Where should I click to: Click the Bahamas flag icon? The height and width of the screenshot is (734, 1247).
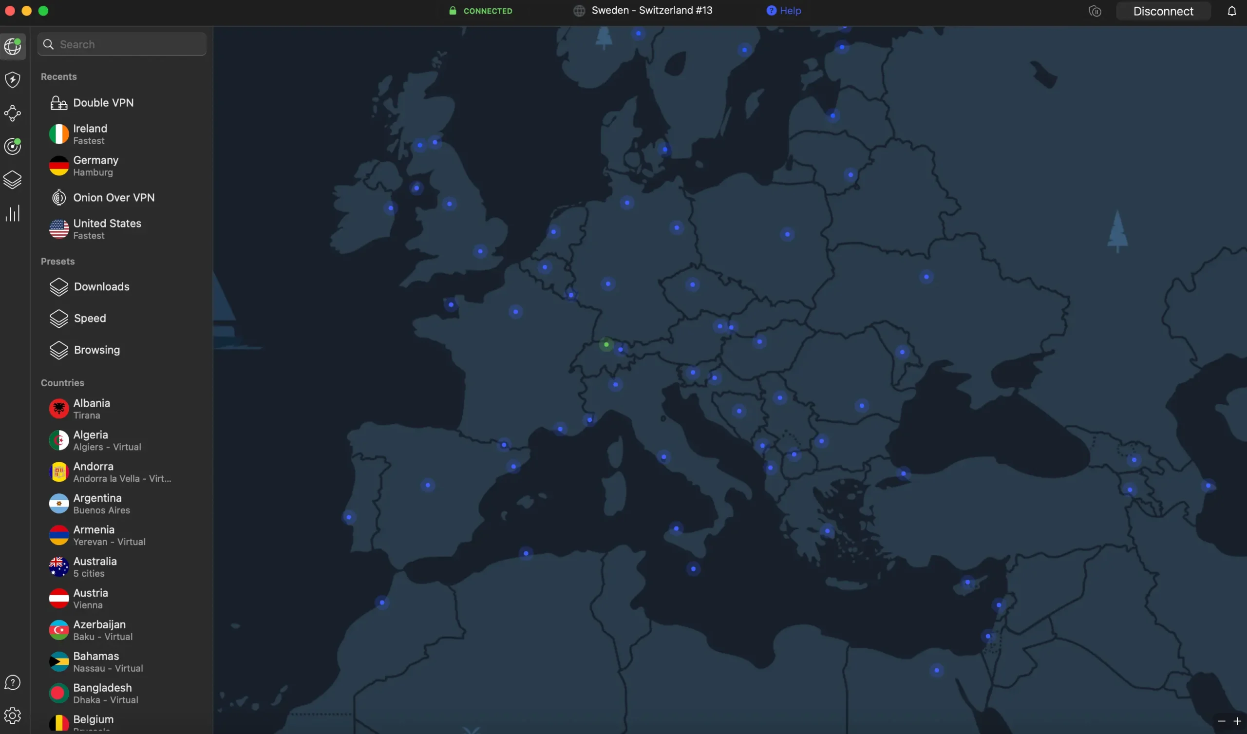[59, 662]
